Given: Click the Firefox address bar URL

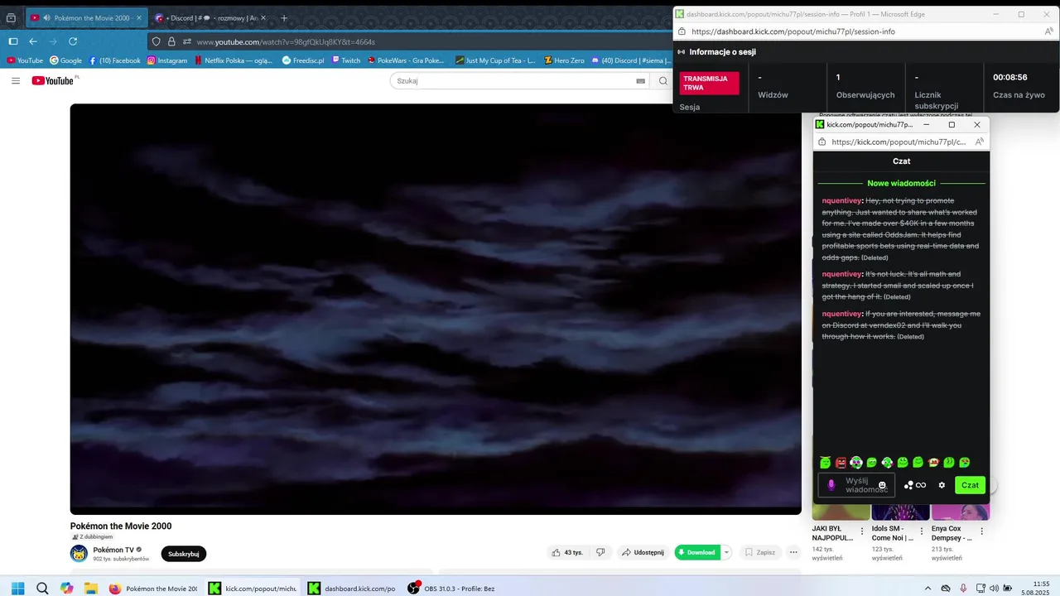Looking at the screenshot, I should click(x=286, y=41).
